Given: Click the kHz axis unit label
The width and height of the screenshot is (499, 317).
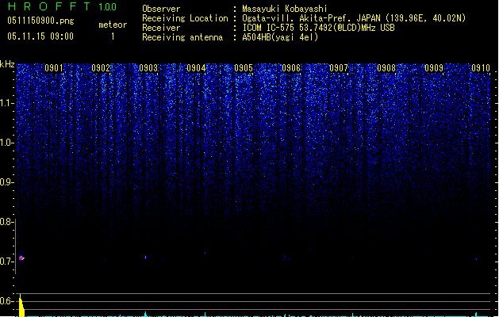Looking at the screenshot, I should [x=7, y=64].
